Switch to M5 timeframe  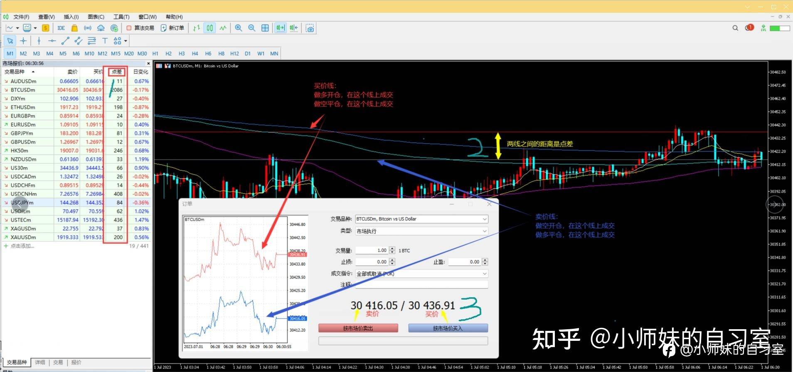[x=63, y=54]
